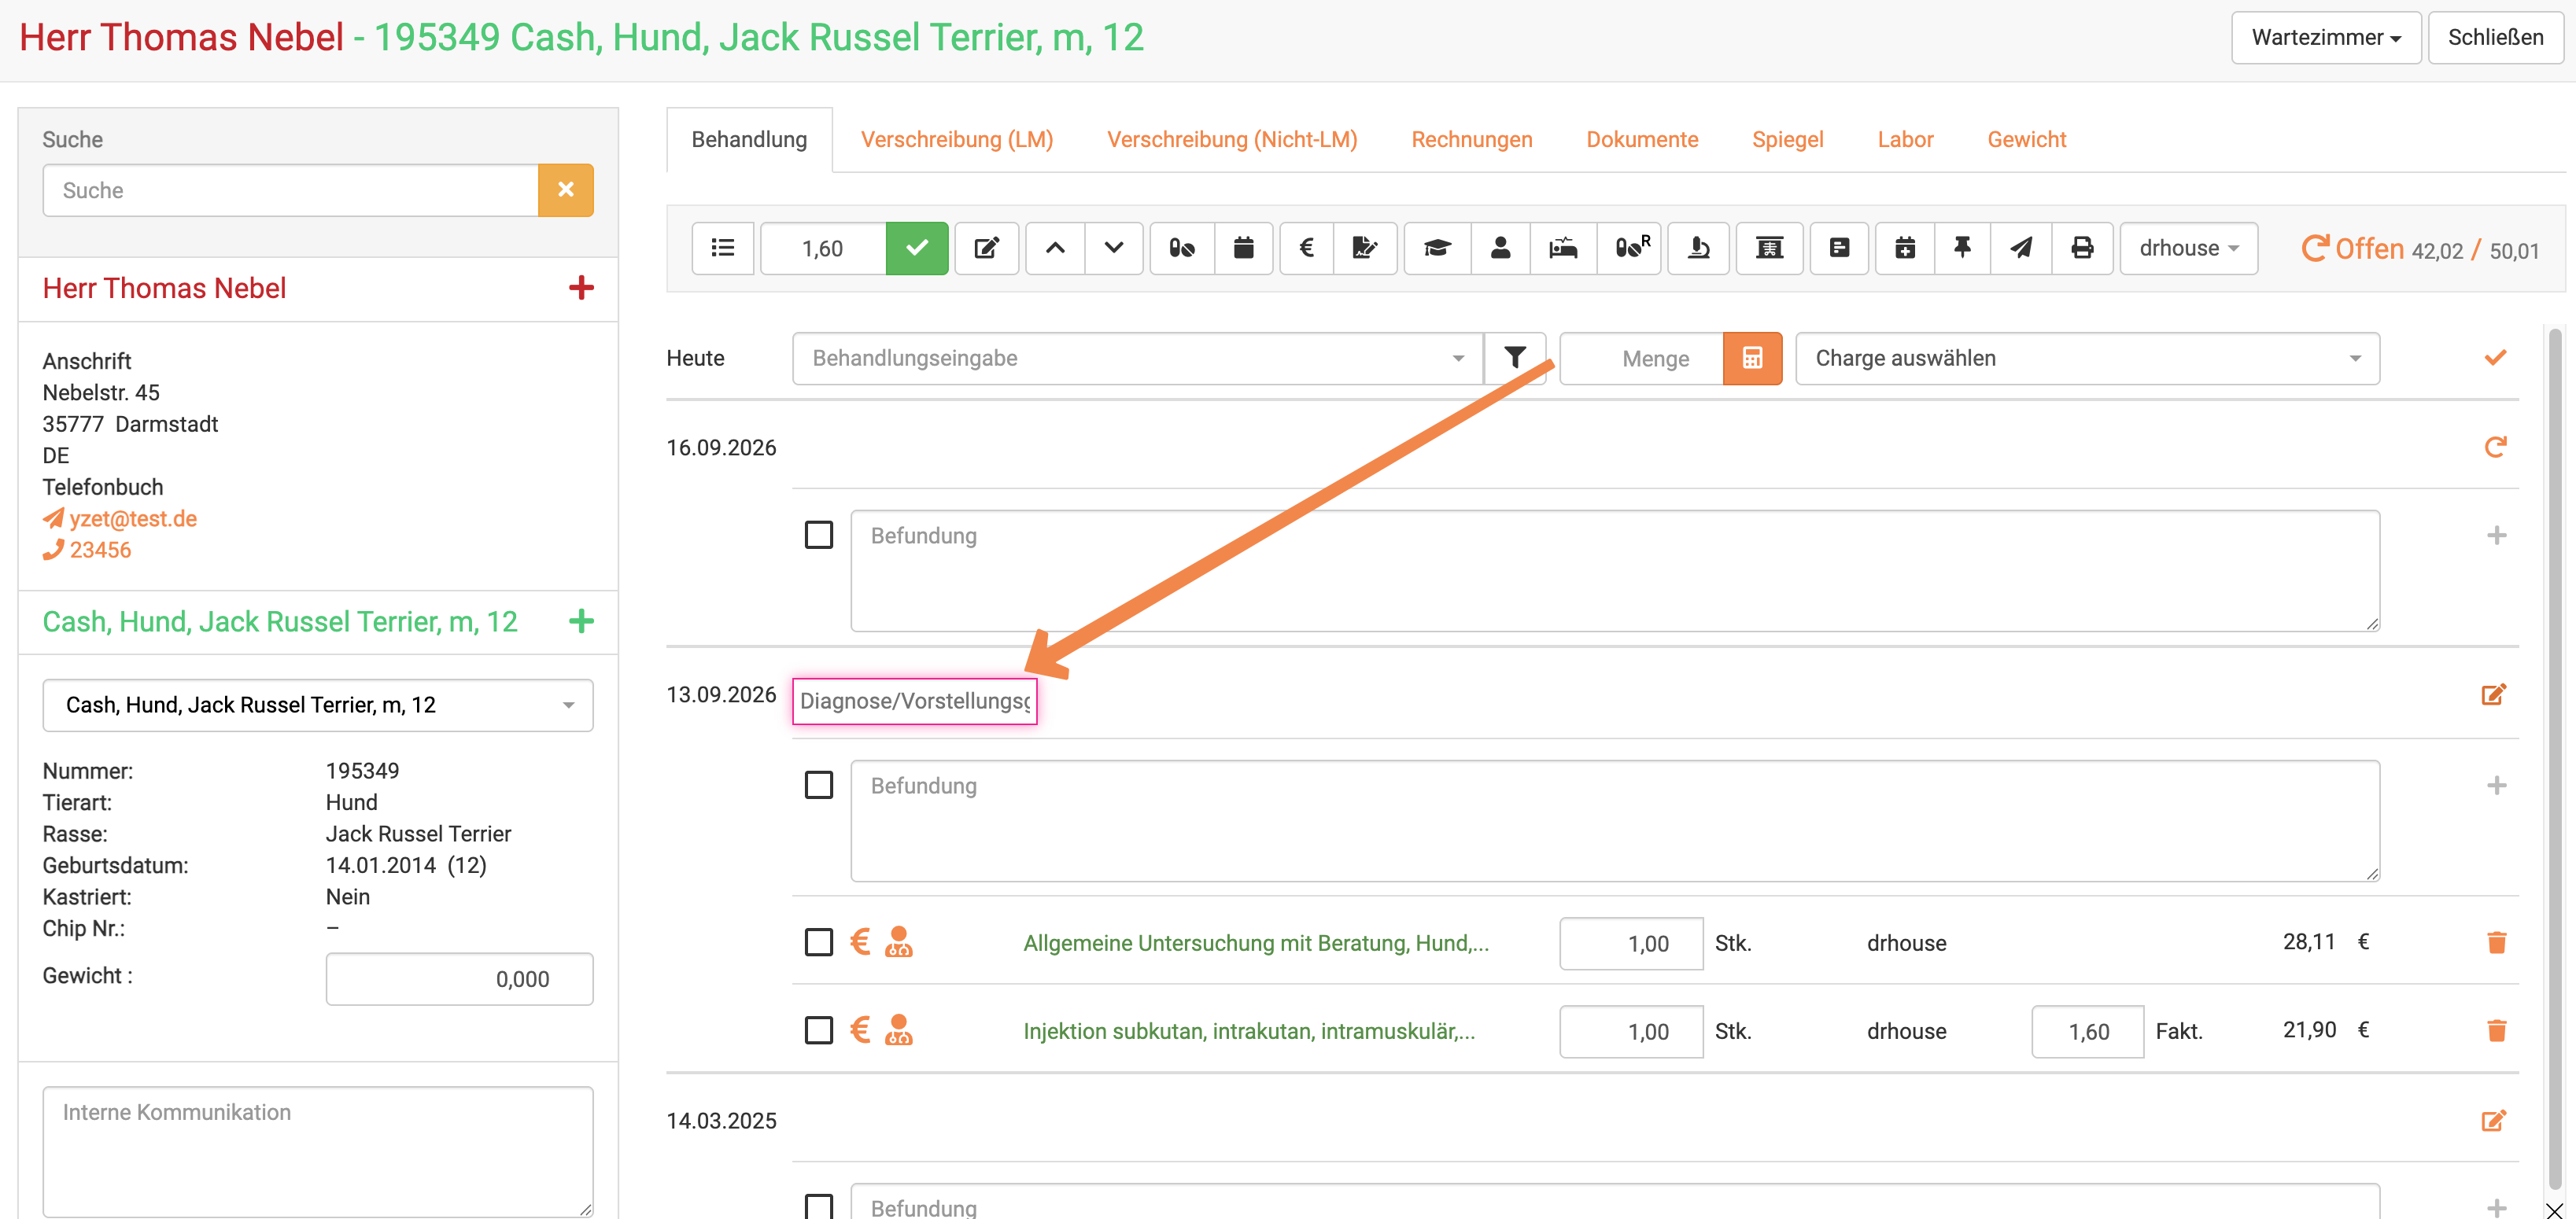Click the Schließen button

(2495, 37)
